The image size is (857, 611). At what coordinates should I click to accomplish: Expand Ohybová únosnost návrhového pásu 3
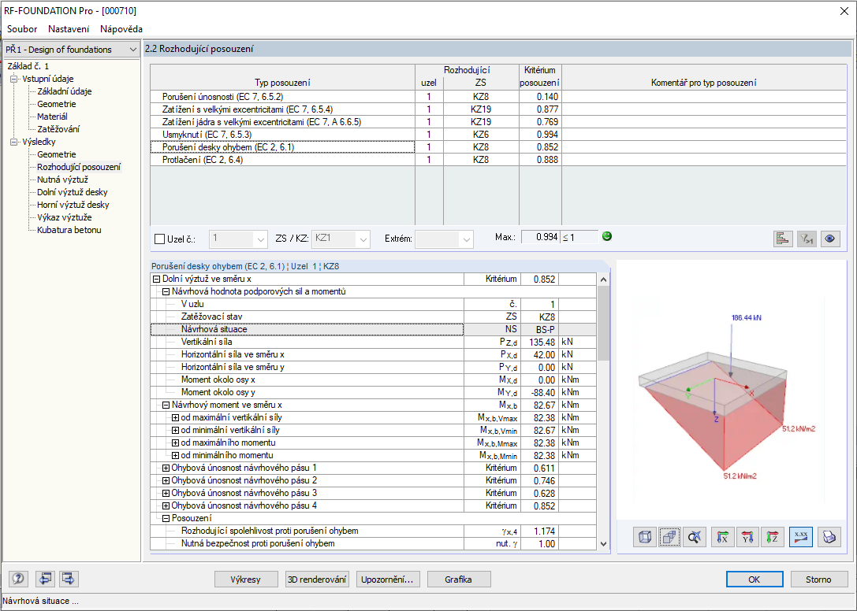point(166,493)
